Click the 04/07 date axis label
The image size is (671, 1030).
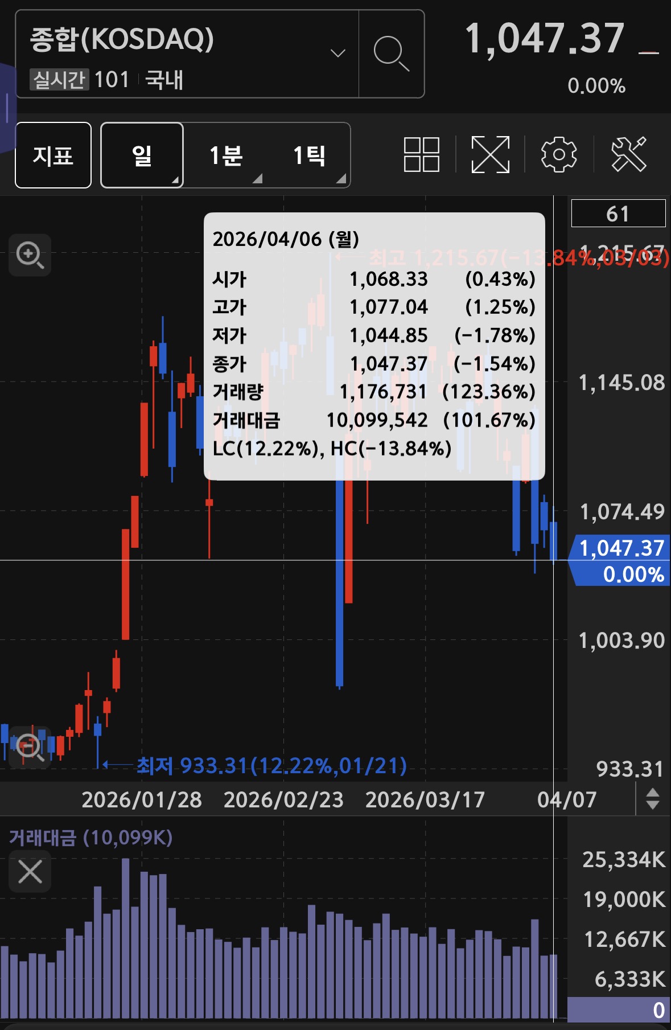click(567, 799)
